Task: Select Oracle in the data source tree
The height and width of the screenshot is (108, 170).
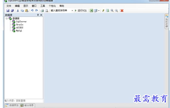Action: (x=20, y=25)
